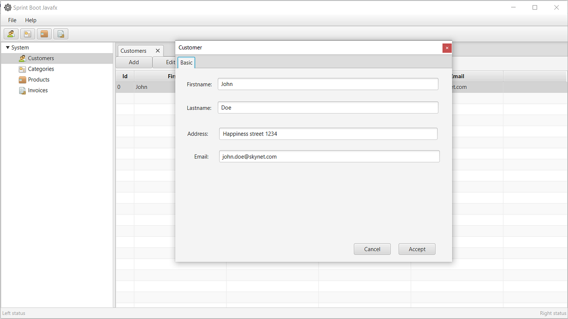The height and width of the screenshot is (319, 568).
Task: Close the Customers tab
Action: point(157,51)
